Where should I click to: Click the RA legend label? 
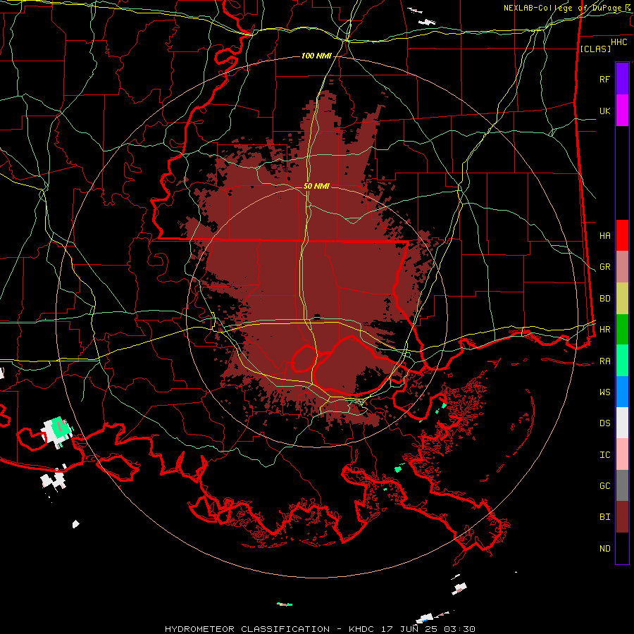point(605,361)
